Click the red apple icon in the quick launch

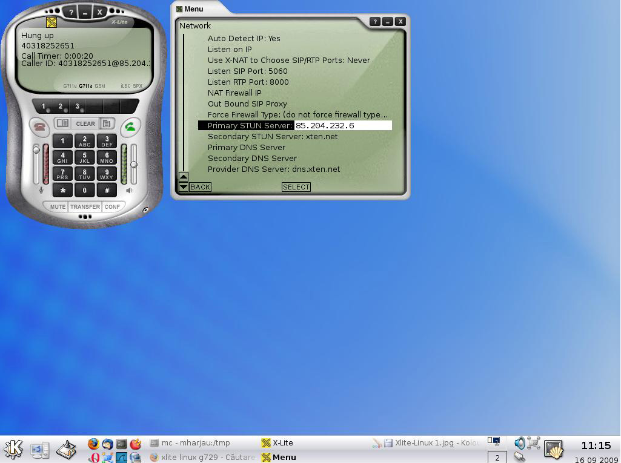click(x=136, y=444)
